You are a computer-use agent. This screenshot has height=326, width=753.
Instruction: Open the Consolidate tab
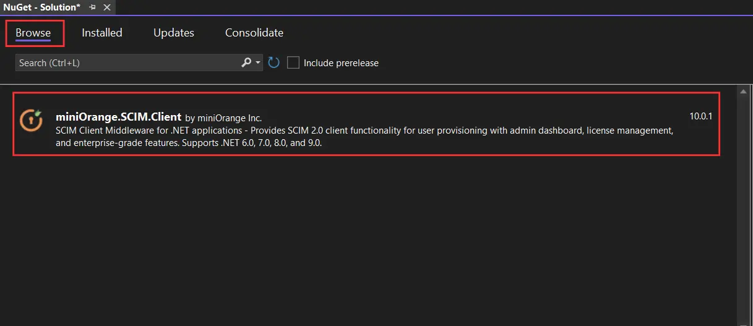(254, 33)
